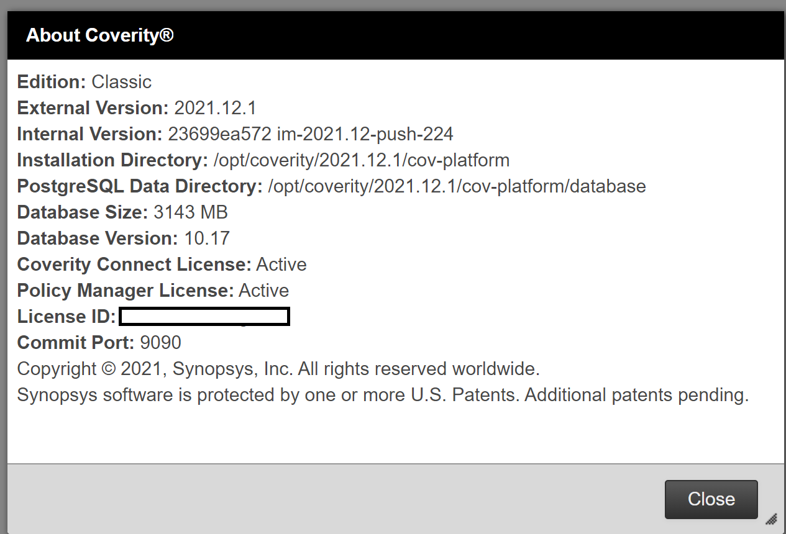Select the External Version number 2021.12.1
786x534 pixels.
coord(215,108)
